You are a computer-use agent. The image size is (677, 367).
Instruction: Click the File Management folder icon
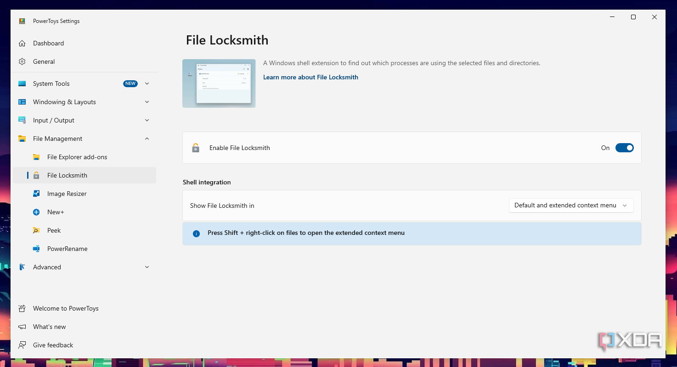(22, 139)
